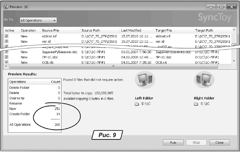This screenshot has width=240, height=152.
Task: Click the D:\1C left folder icon
Action: [x=137, y=104]
